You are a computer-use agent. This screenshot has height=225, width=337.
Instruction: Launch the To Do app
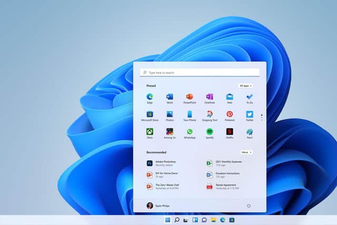pyautogui.click(x=250, y=99)
